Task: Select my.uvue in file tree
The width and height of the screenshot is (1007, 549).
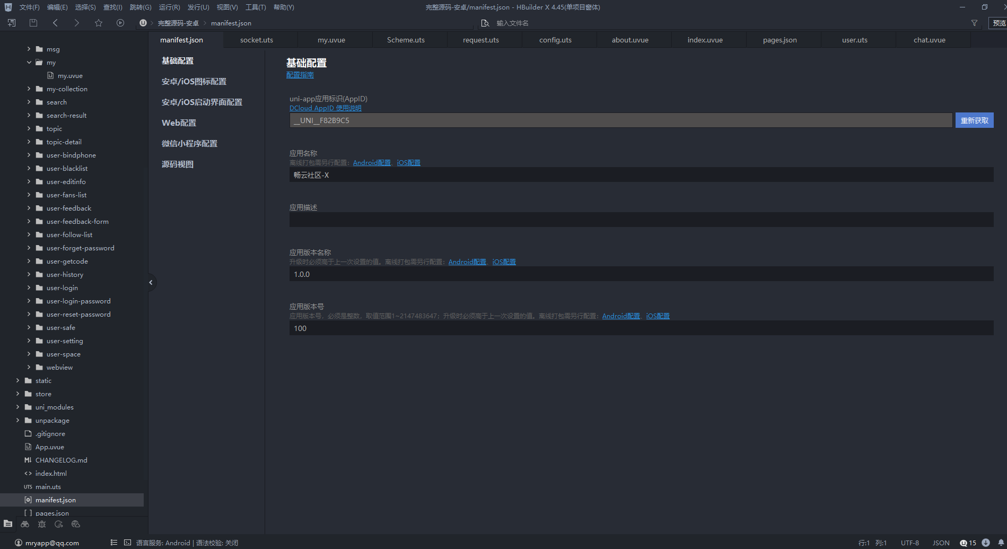Action: coord(70,75)
